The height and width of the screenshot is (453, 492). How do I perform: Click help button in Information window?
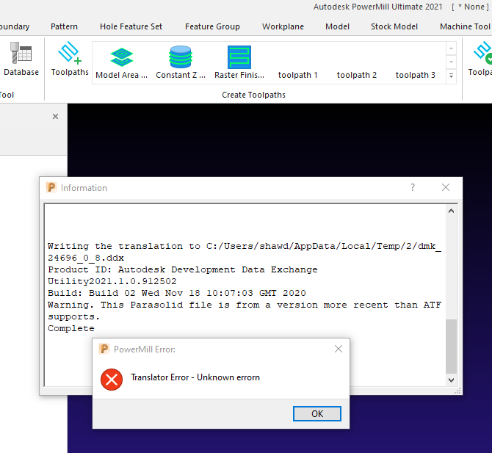tap(412, 187)
